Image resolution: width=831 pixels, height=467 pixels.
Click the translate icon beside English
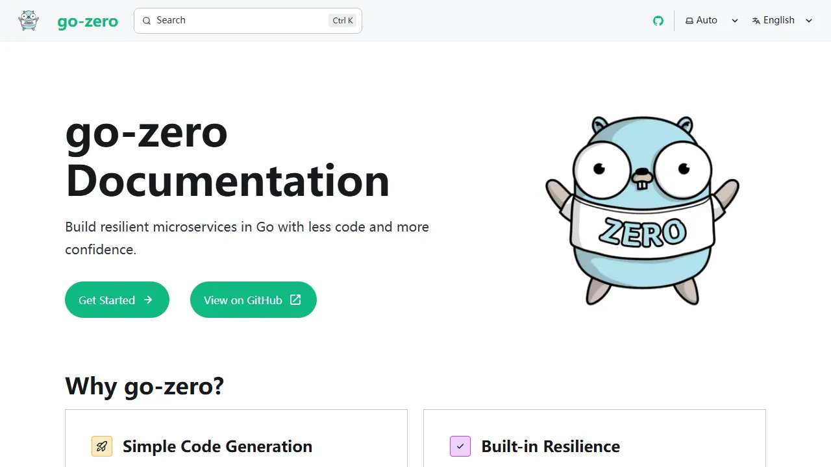click(x=756, y=20)
